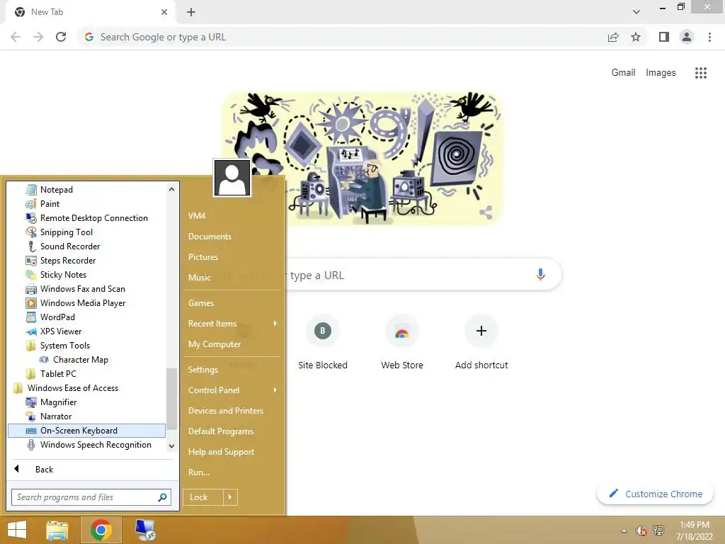Image resolution: width=725 pixels, height=544 pixels.
Task: Click Customize Chrome
Action: pos(656,494)
